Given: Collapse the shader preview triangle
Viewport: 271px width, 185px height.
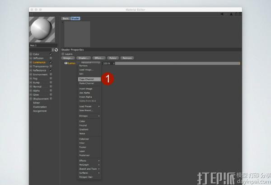Looking at the screenshot, I should point(63,22).
